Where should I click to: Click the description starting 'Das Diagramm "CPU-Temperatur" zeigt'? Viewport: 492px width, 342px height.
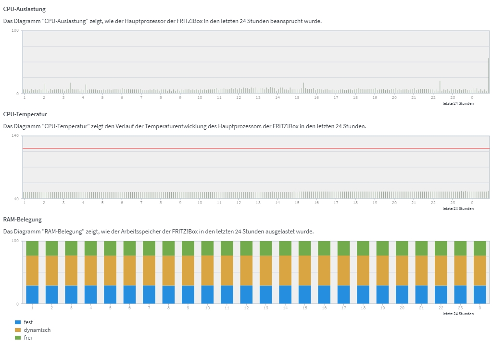pyautogui.click(x=185, y=126)
